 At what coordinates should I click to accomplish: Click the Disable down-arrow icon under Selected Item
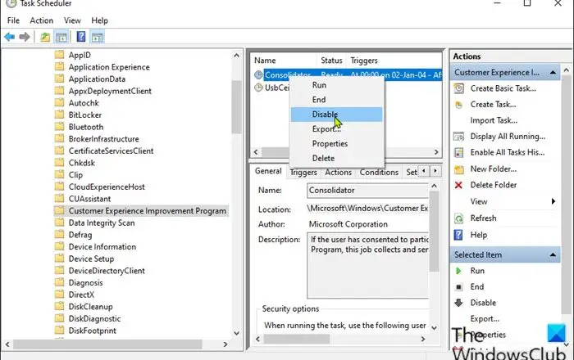458,303
